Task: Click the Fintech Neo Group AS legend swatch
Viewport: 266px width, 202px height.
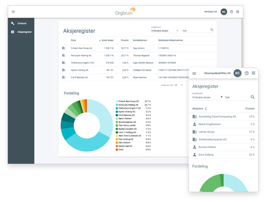Action: (117, 101)
